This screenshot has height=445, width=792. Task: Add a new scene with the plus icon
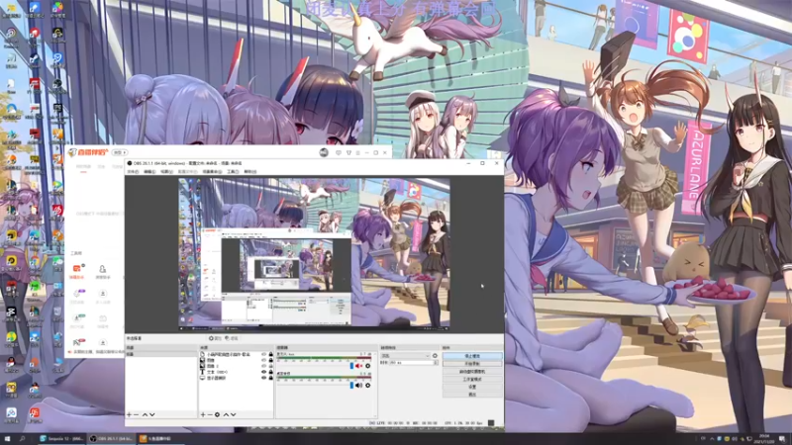click(129, 414)
